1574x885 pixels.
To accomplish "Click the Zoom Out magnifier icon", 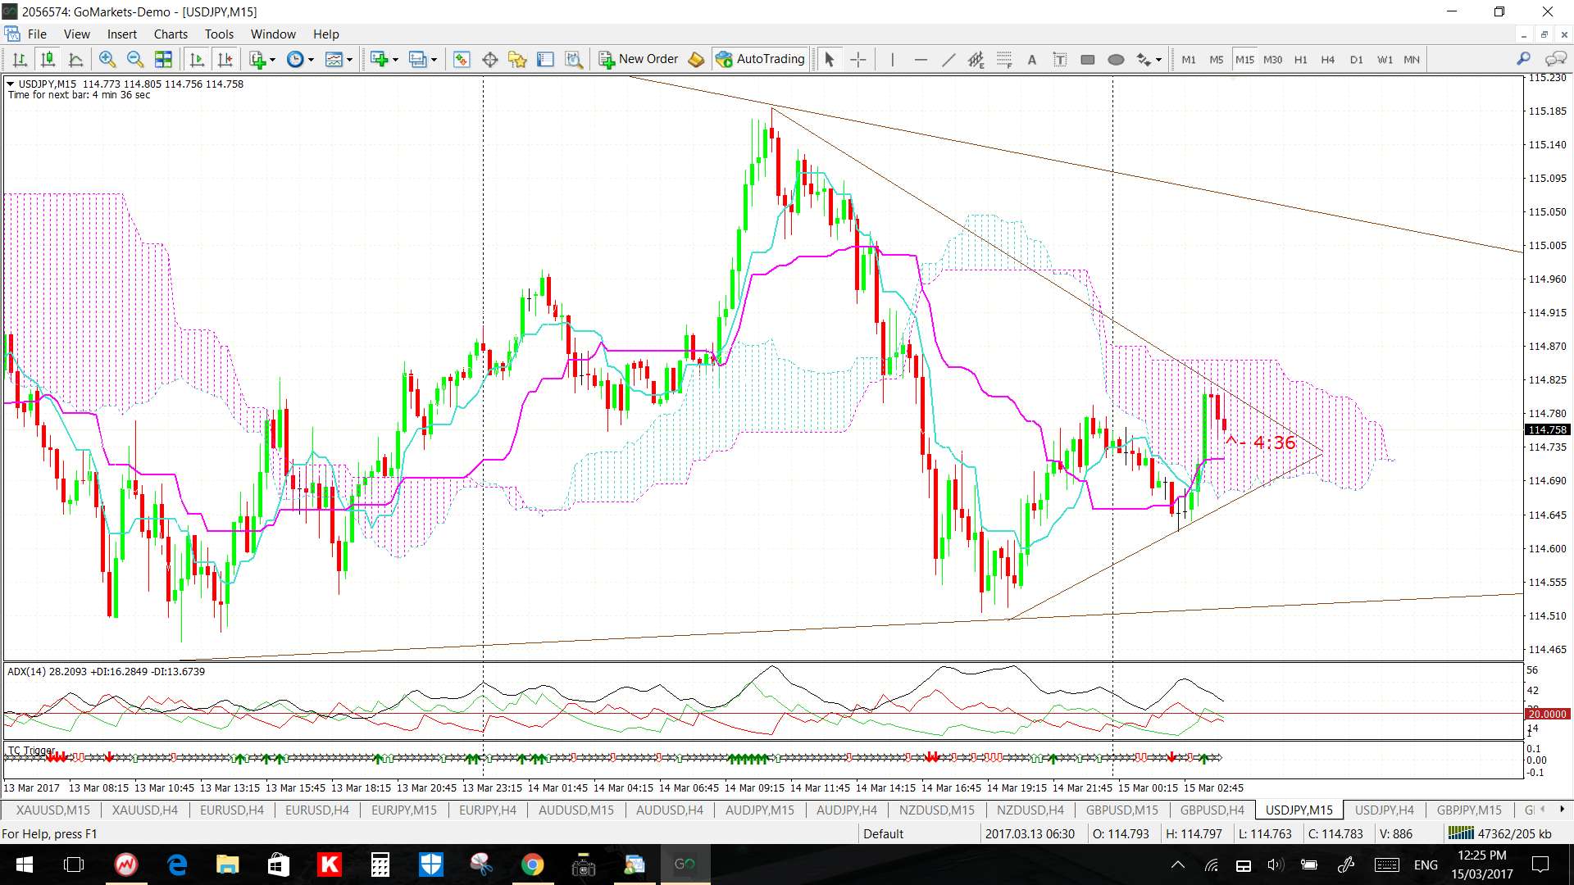I will (x=135, y=59).
